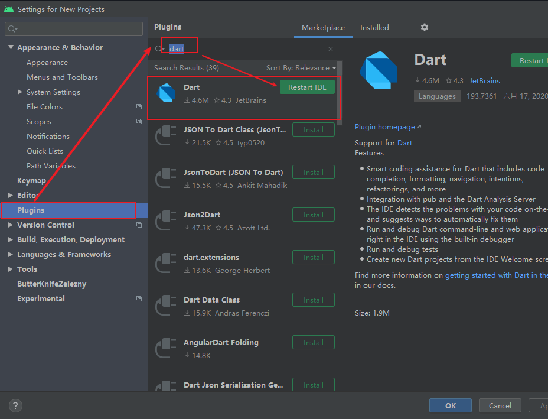Open the Sort By: Relevance dropdown
Screen dimensions: 548x419
[301, 68]
